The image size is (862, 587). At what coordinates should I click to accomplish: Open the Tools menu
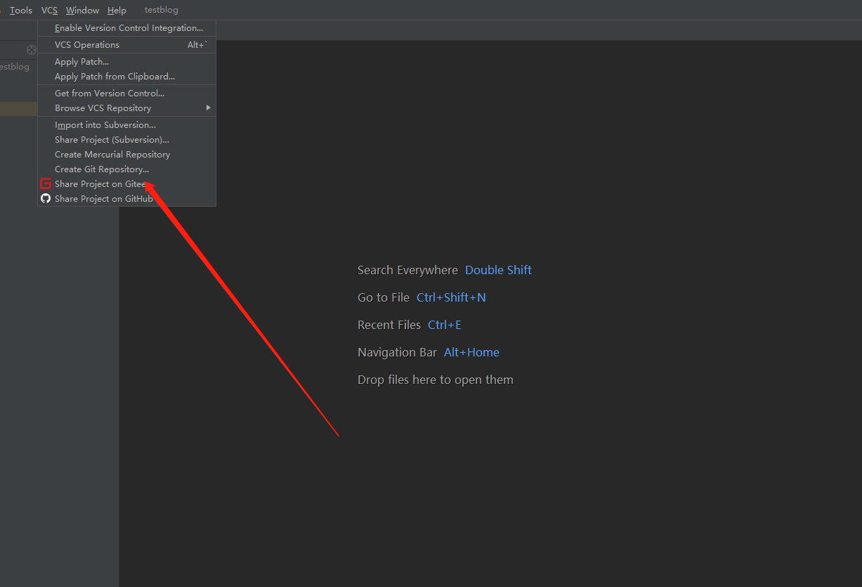[20, 10]
